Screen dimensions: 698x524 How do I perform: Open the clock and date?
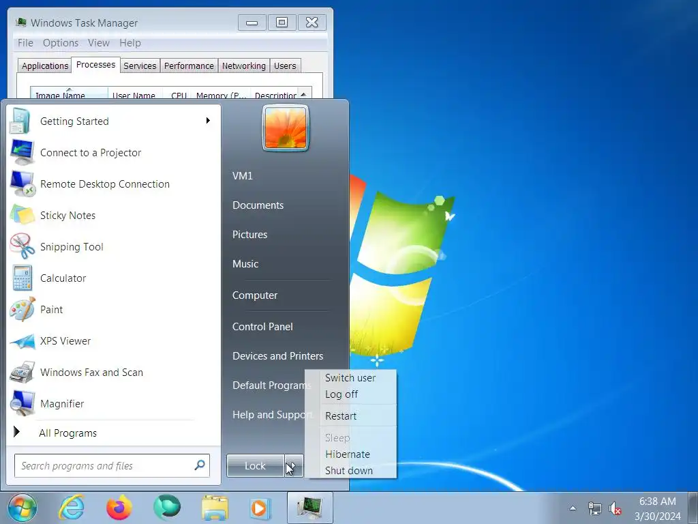click(658, 508)
